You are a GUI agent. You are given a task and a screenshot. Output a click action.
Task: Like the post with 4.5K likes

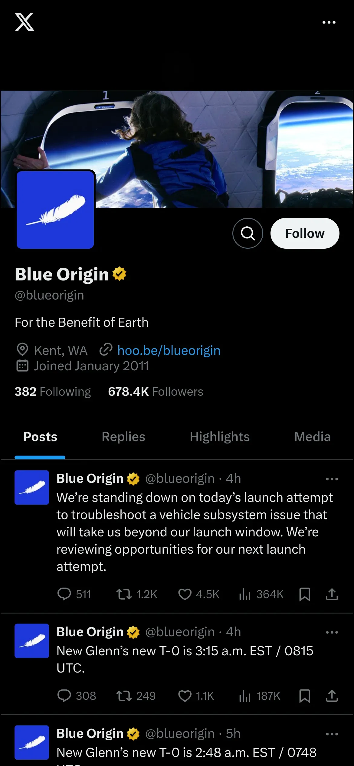pos(198,594)
